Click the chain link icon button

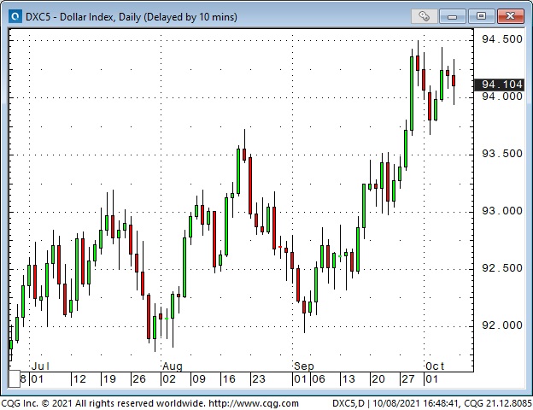tap(424, 16)
